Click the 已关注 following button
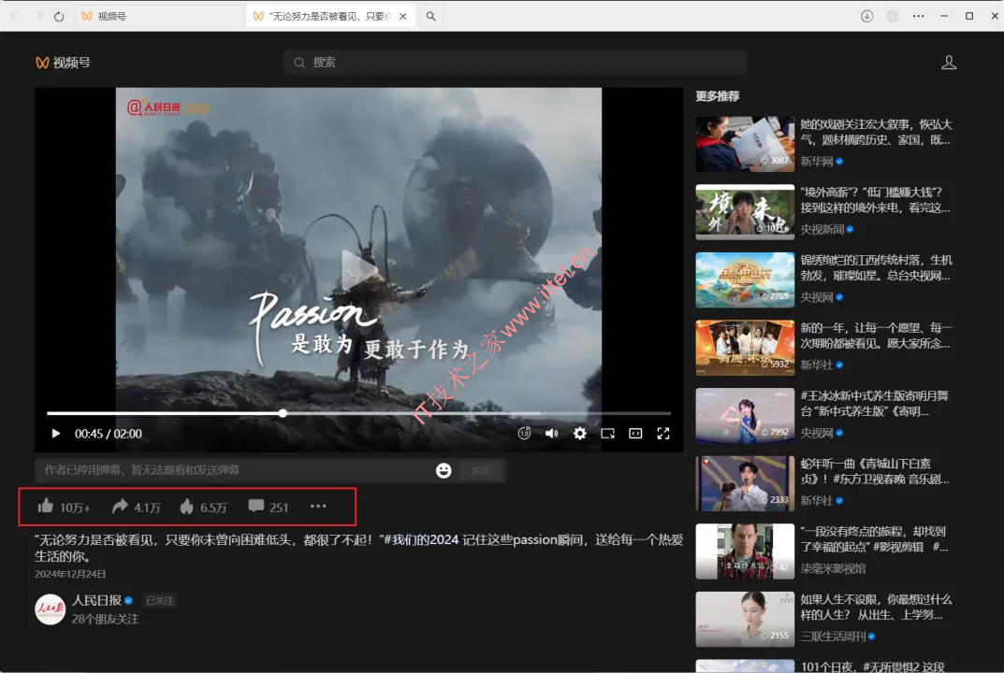The height and width of the screenshot is (673, 1004). tap(159, 601)
